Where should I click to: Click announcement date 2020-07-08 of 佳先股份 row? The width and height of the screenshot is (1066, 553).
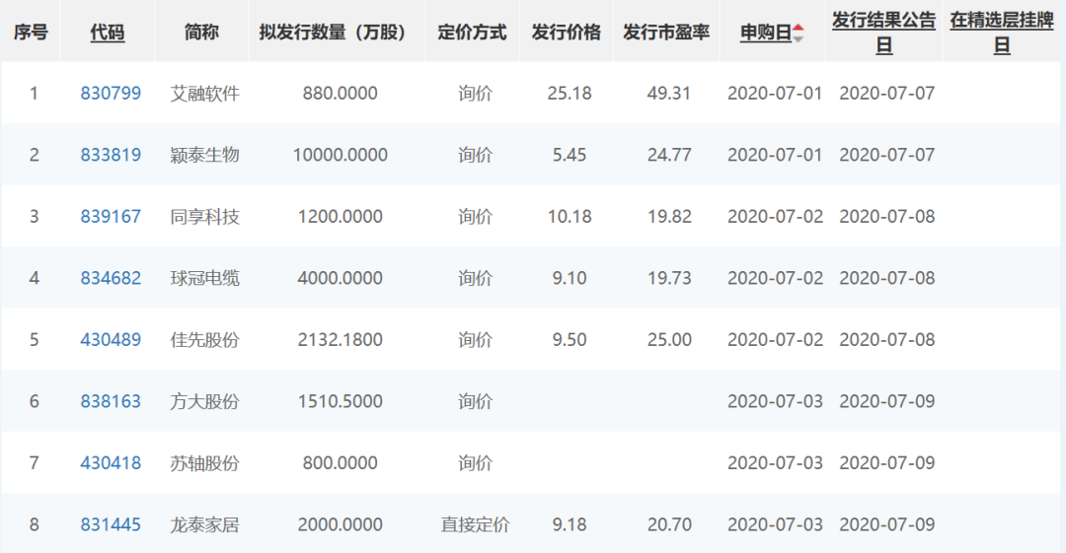[887, 340]
